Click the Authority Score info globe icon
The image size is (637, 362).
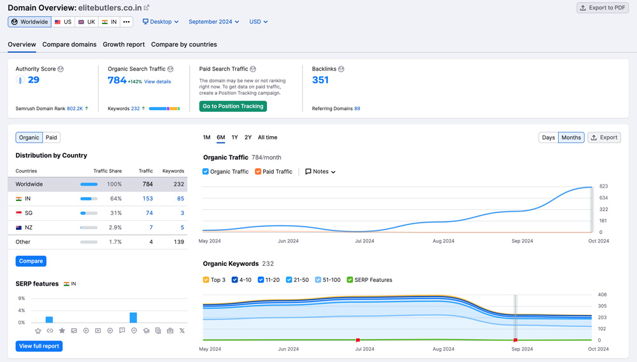[x=61, y=69]
